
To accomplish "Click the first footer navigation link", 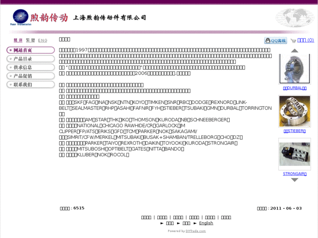I will [x=146, y=217].
